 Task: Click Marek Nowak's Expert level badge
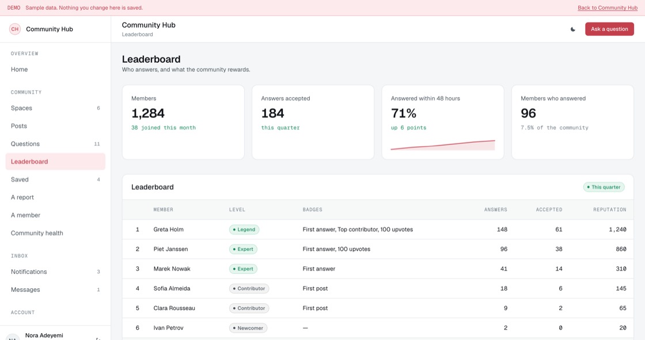point(243,269)
